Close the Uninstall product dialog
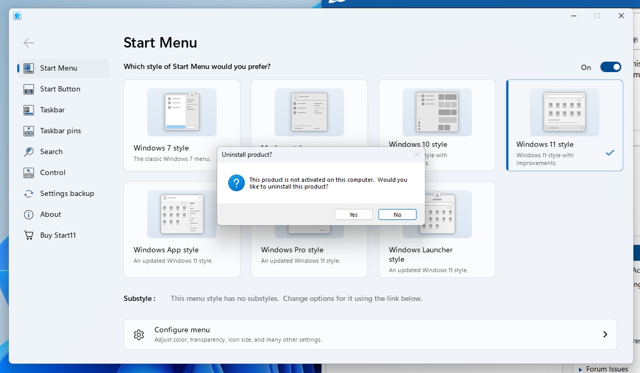 tap(417, 155)
